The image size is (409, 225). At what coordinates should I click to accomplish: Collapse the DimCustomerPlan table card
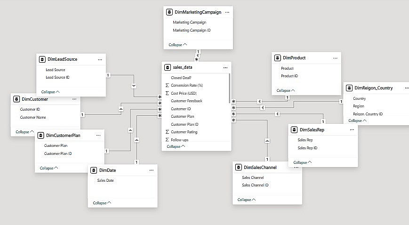[49, 168]
